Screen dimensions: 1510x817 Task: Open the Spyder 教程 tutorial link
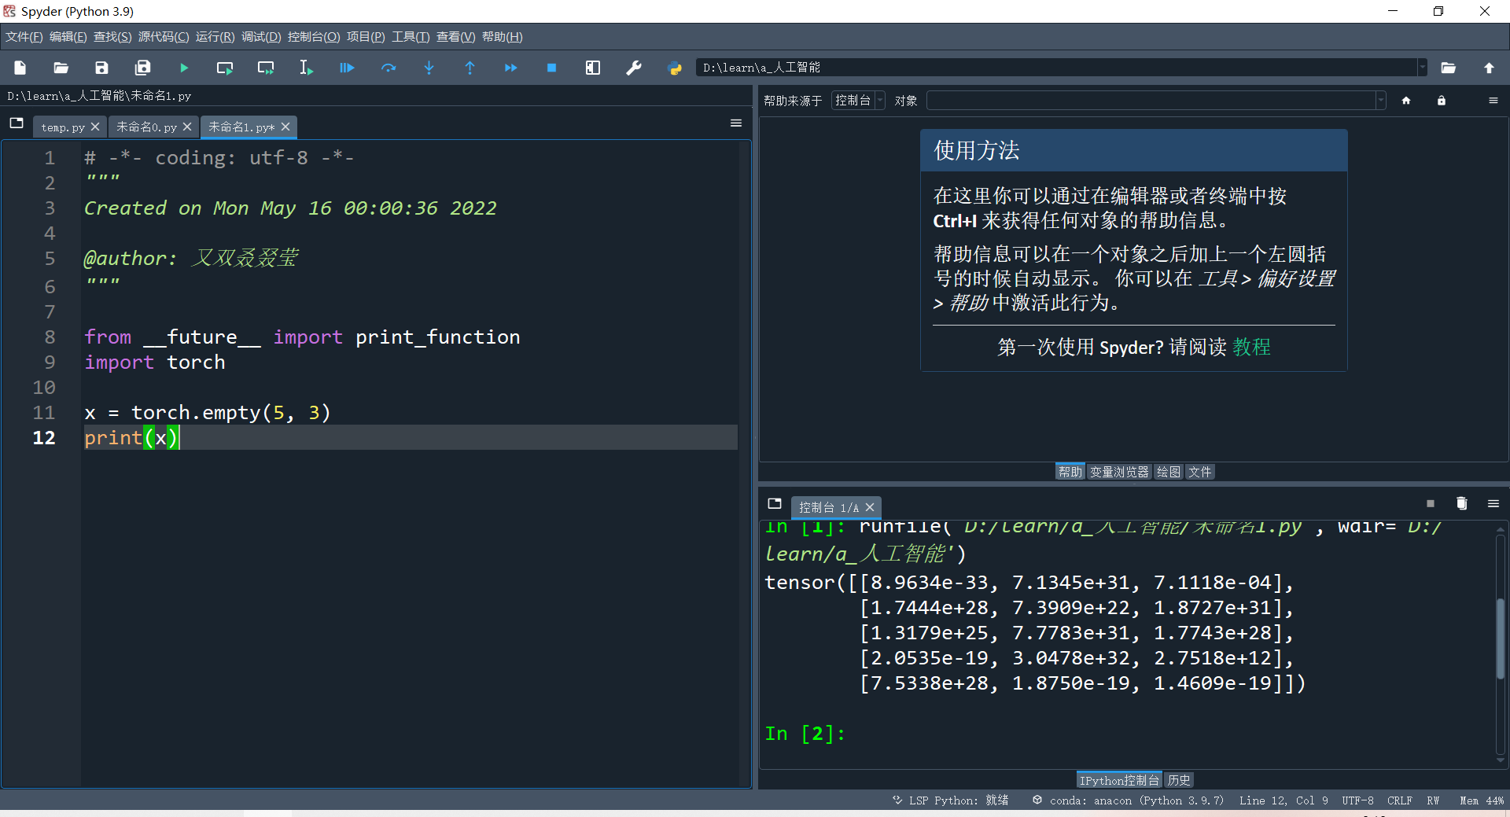[1252, 347]
